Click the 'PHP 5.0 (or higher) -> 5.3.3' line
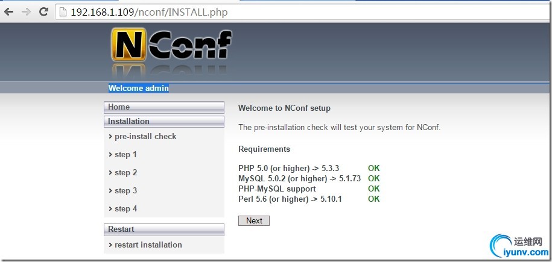This screenshot has height=262, width=552. [x=289, y=169]
